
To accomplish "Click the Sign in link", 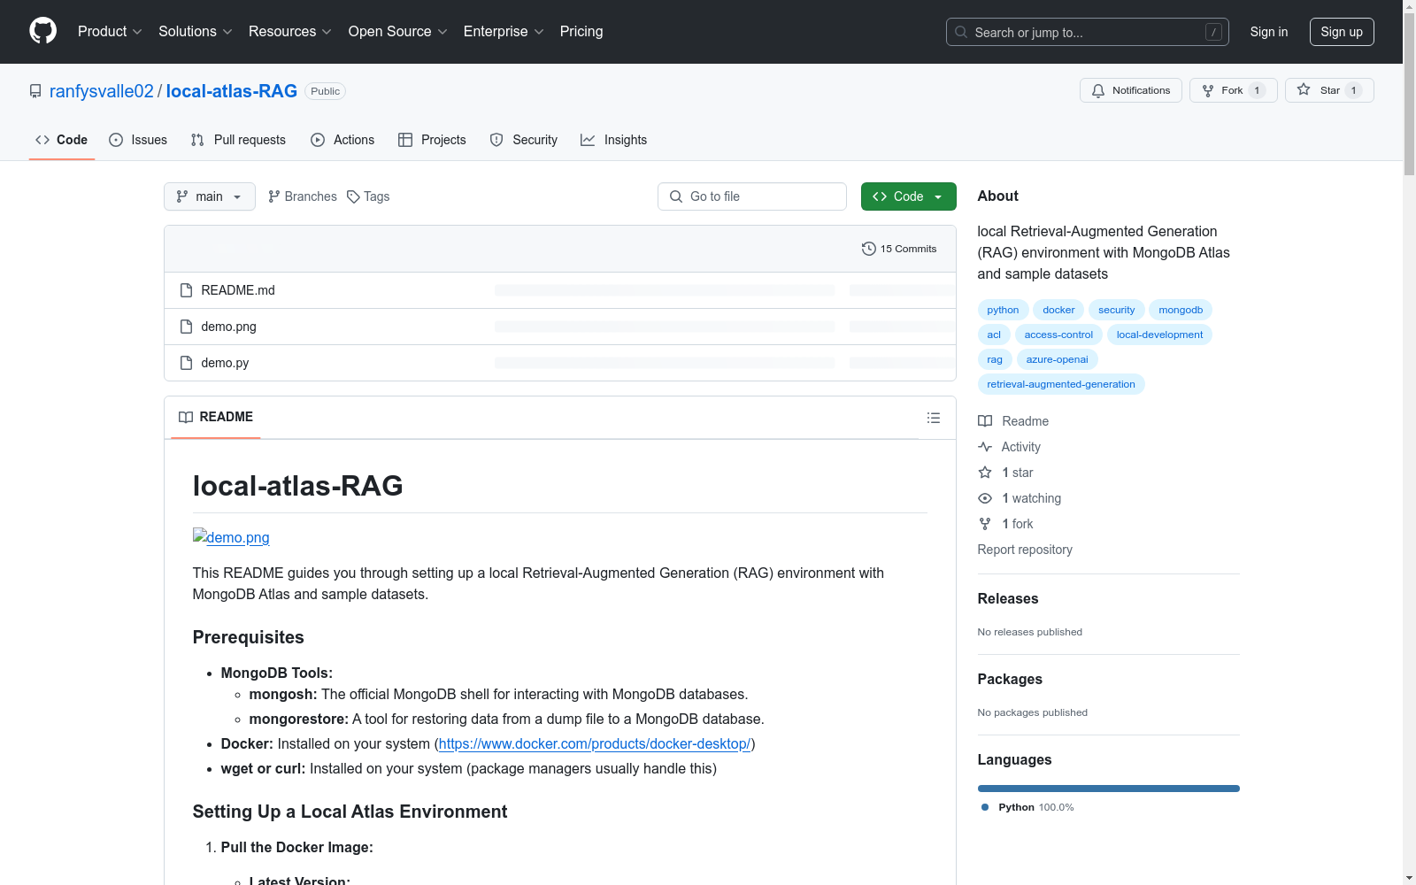I will pyautogui.click(x=1269, y=32).
